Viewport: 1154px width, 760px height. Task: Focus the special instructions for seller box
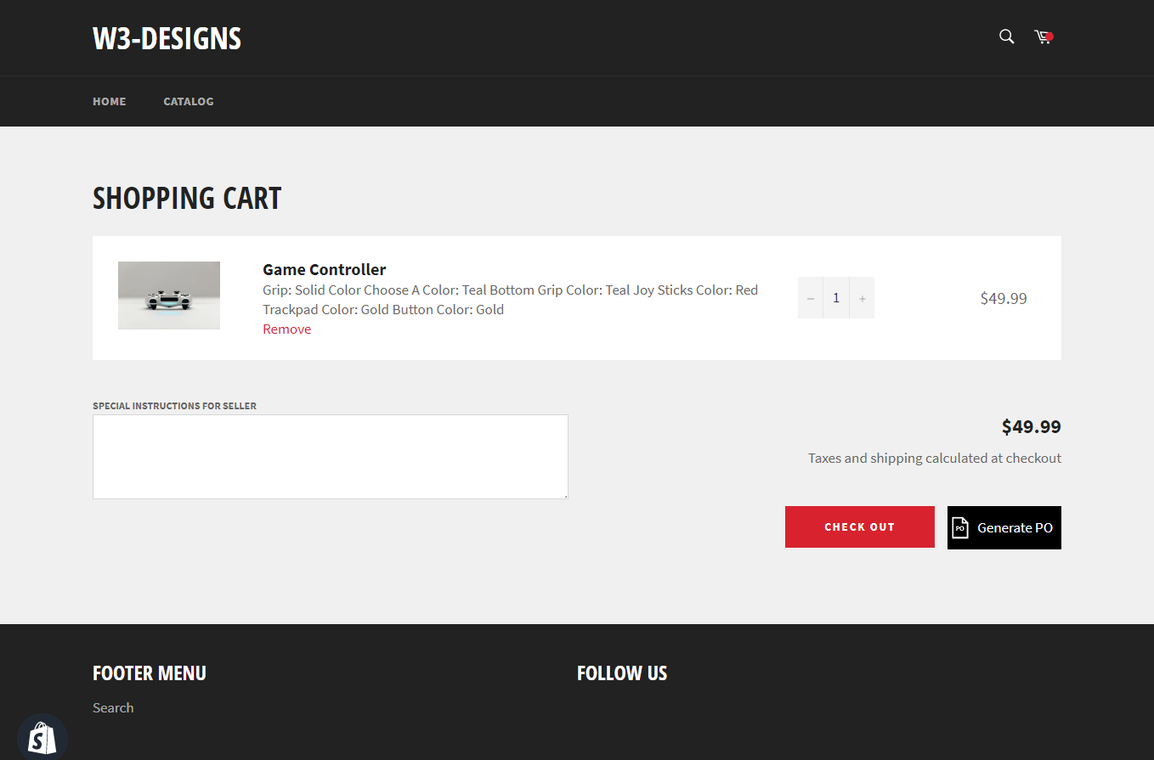click(x=331, y=457)
